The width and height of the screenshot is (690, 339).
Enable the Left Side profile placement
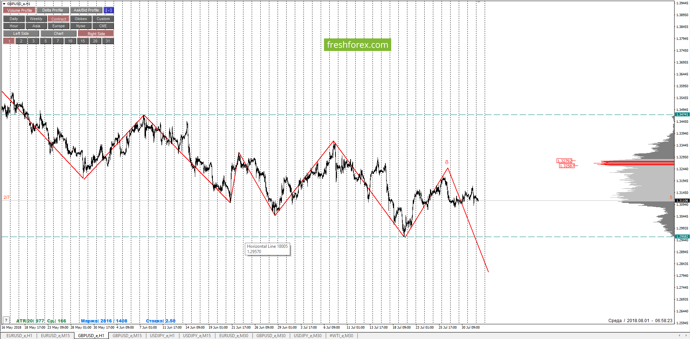click(x=21, y=33)
